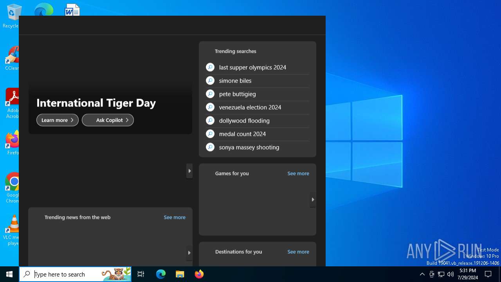Click the Ask Copilot button
Image resolution: width=501 pixels, height=282 pixels.
point(108,120)
